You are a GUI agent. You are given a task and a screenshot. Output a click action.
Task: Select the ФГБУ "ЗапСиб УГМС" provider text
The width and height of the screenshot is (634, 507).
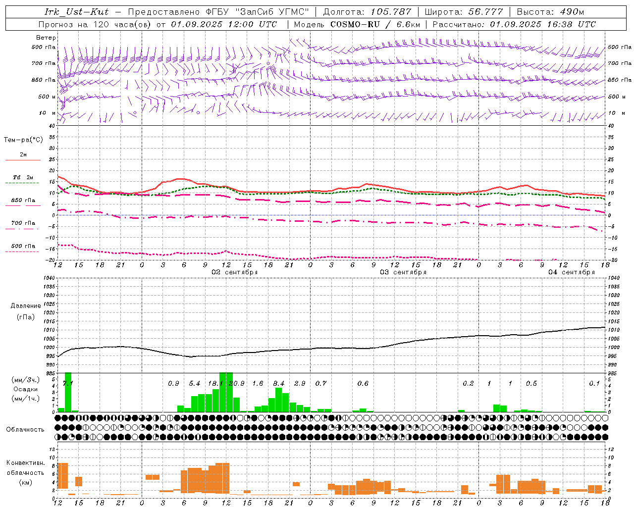(257, 12)
